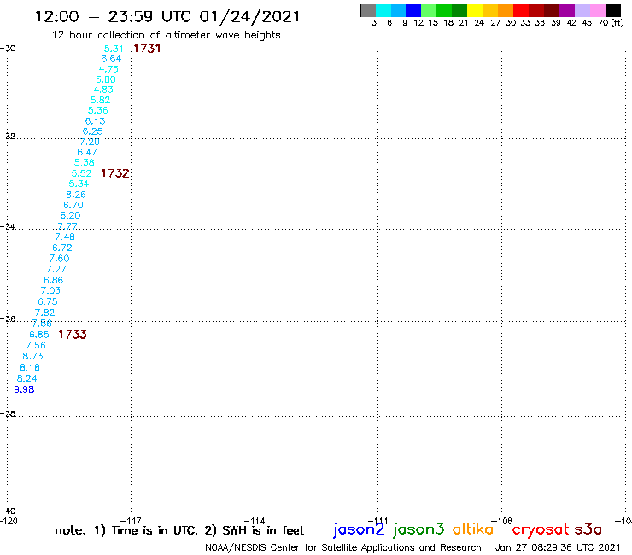This screenshot has height=555, width=632.
Task: Pick the bright red legend swatch
Action: 521,10
